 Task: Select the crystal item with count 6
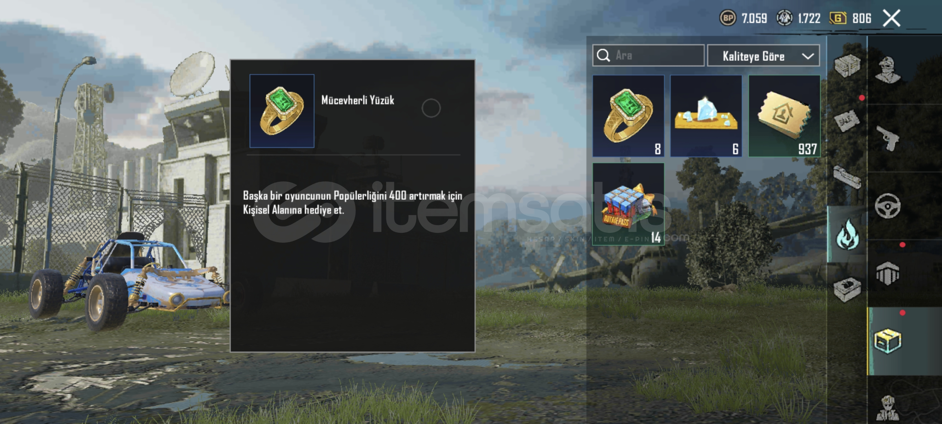(x=706, y=116)
